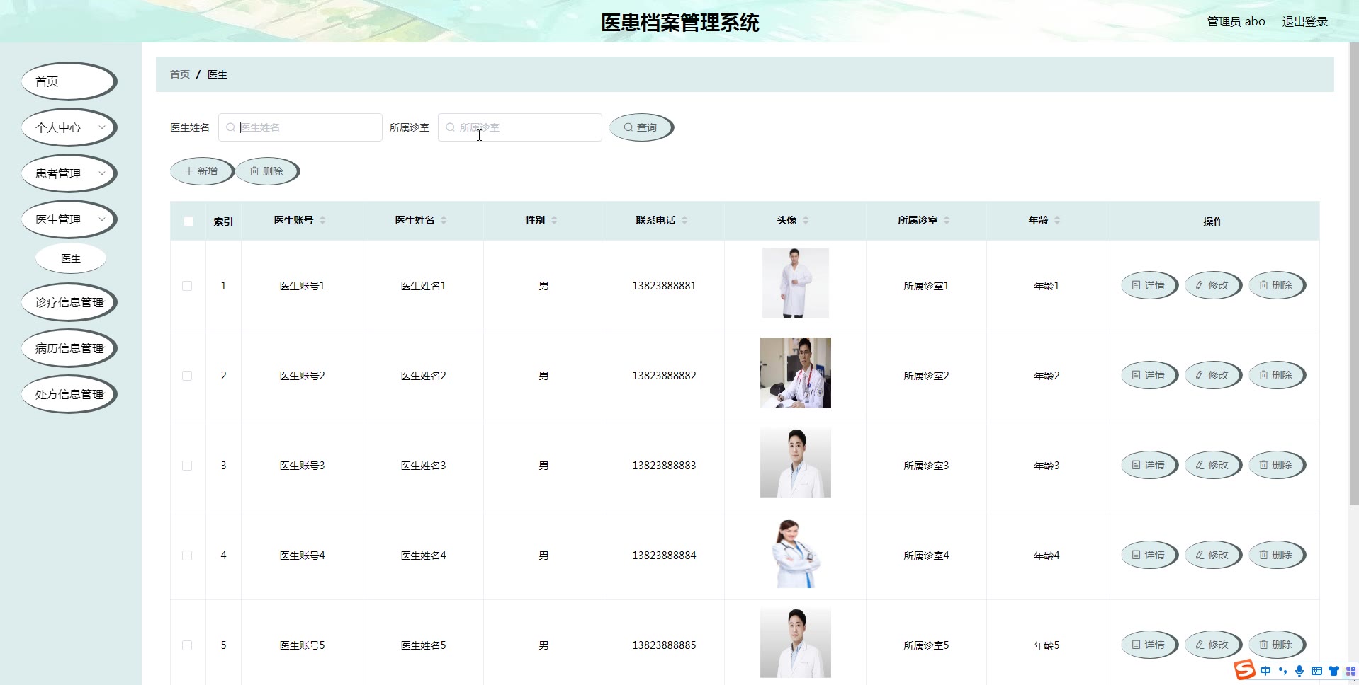Select row 4 checkbox
The height and width of the screenshot is (685, 1359).
(187, 556)
